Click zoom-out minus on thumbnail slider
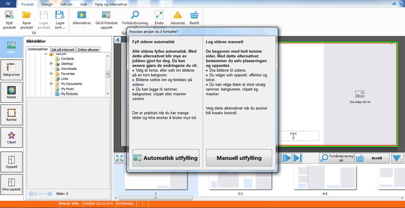This screenshot has height=208, width=405. tap(31, 194)
